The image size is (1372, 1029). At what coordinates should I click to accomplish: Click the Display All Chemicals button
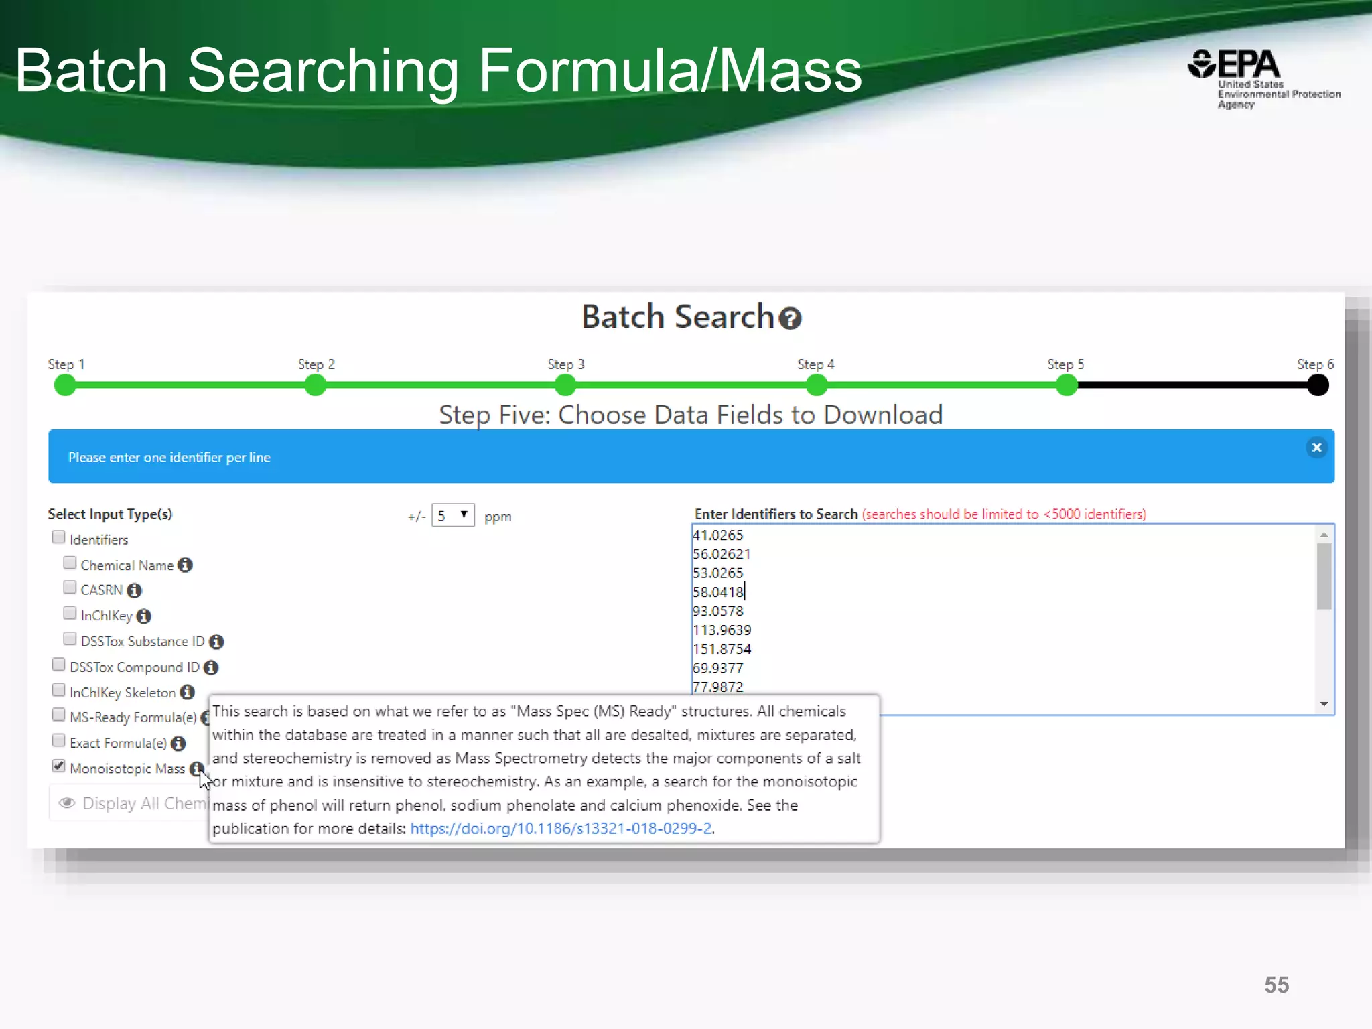(129, 803)
